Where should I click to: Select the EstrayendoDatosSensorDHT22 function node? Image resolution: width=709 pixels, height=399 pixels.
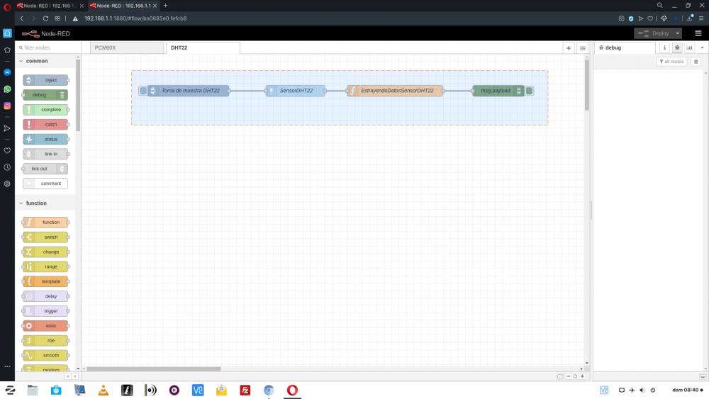point(395,91)
